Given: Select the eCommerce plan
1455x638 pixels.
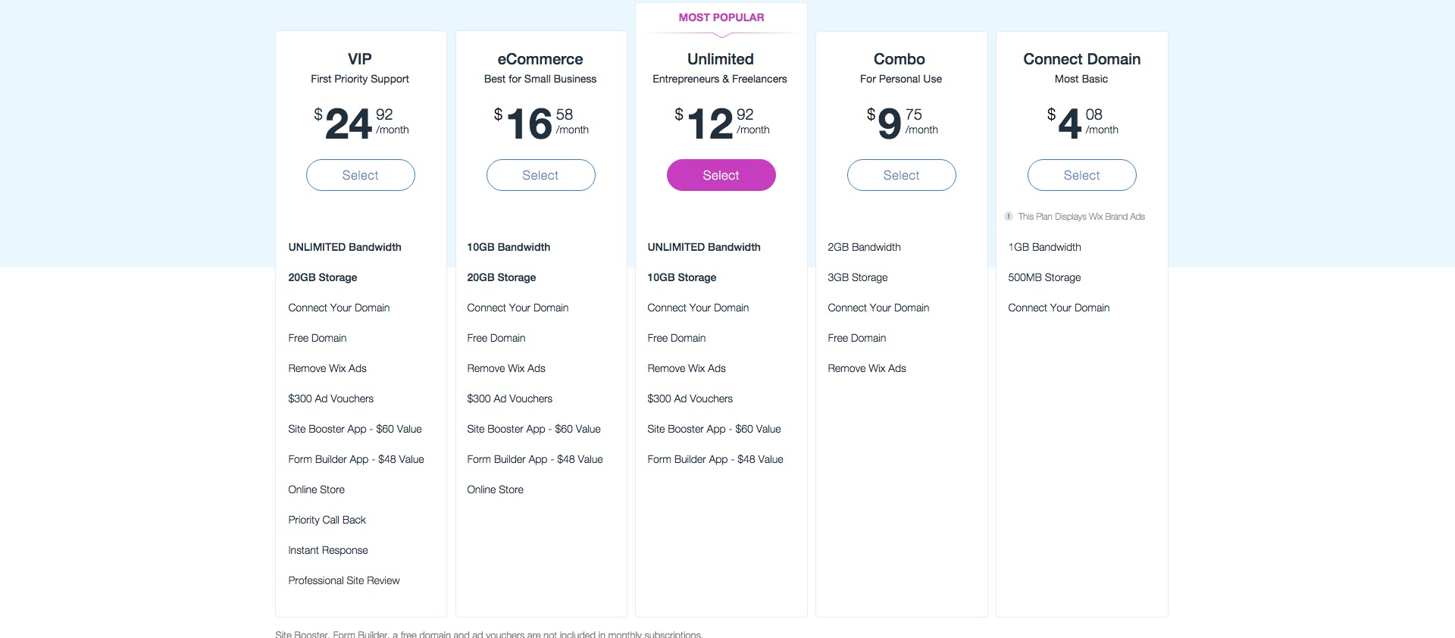Looking at the screenshot, I should click(540, 175).
